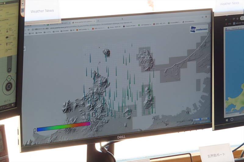Click the speaker volume icon on left monitor
Image resolution: width=244 pixels, height=162 pixels.
point(23,4)
